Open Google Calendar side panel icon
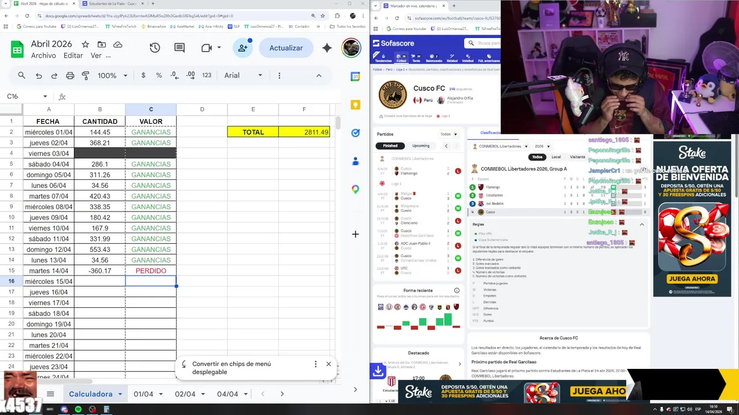 click(x=356, y=76)
